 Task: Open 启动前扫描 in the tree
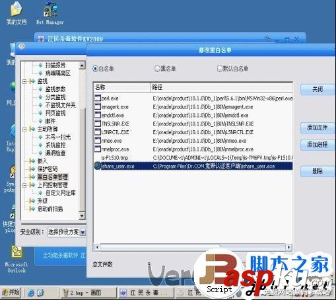(50, 209)
